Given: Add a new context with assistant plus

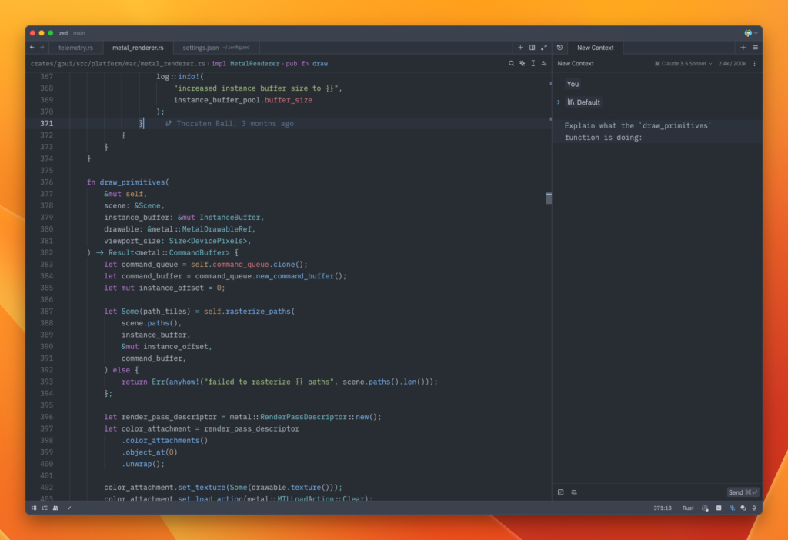Looking at the screenshot, I should (743, 47).
